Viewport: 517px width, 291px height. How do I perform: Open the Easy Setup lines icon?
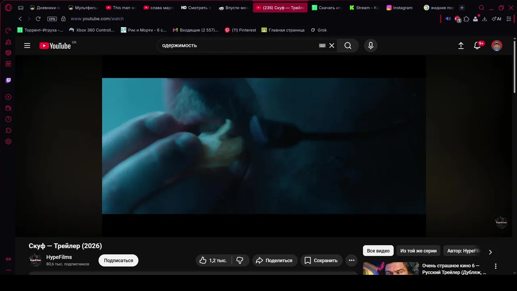[x=509, y=19]
